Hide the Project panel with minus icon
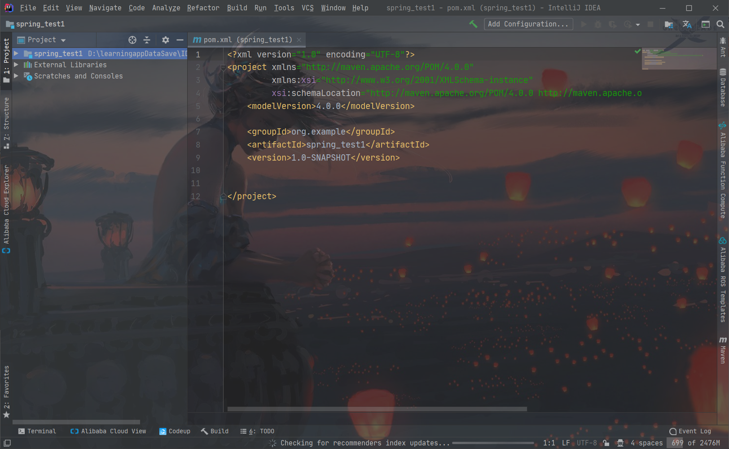 point(180,40)
